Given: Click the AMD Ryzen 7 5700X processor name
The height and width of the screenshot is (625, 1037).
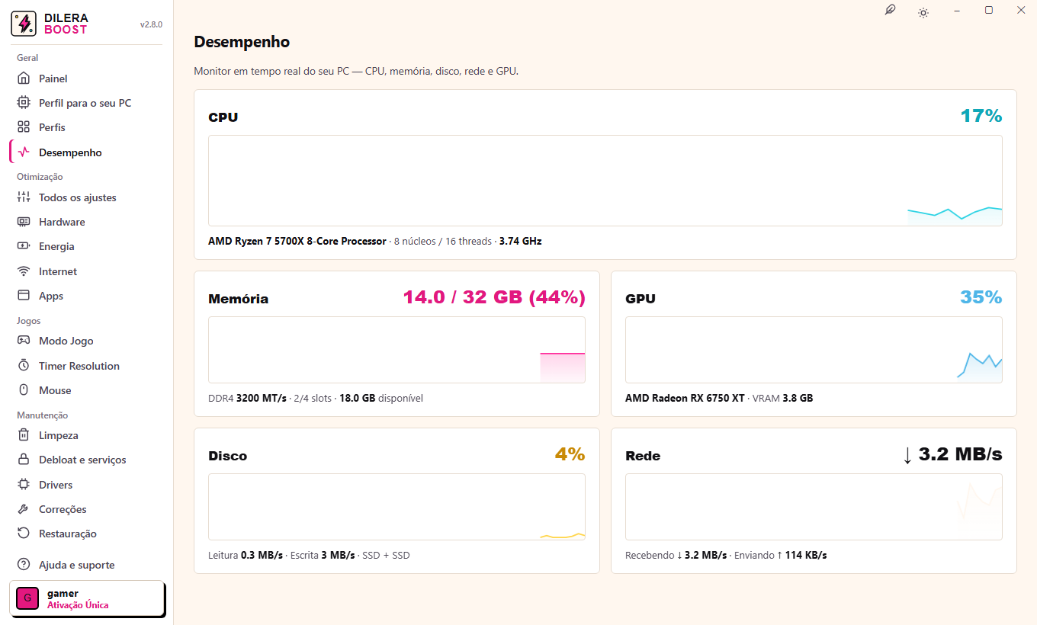Looking at the screenshot, I should (x=297, y=241).
